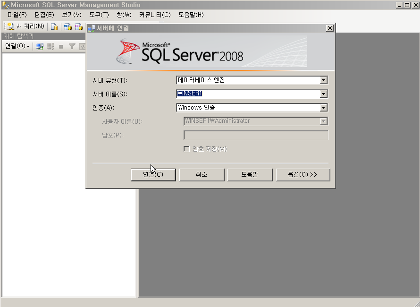The width and height of the screenshot is (420, 307).
Task: Click the Object Explorer connect server icon
Action: point(40,47)
